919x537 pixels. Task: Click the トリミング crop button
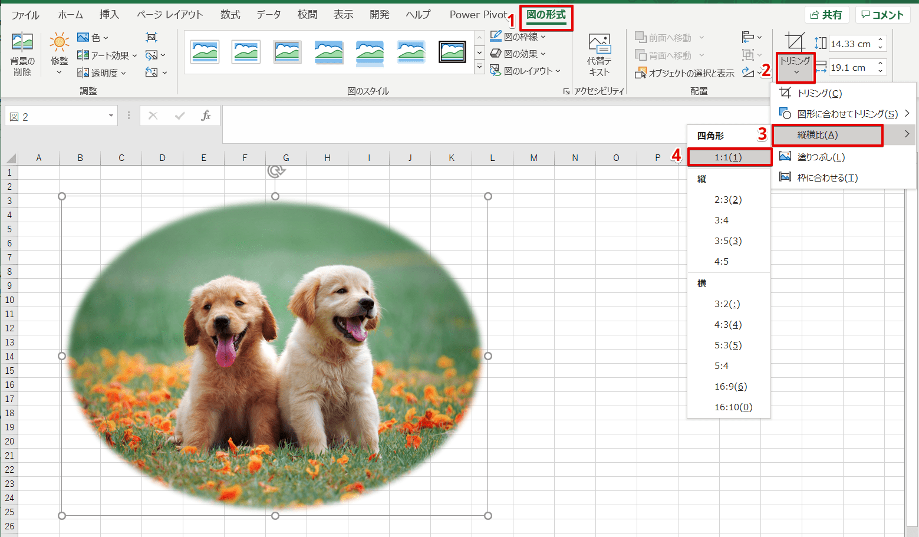pyautogui.click(x=795, y=67)
